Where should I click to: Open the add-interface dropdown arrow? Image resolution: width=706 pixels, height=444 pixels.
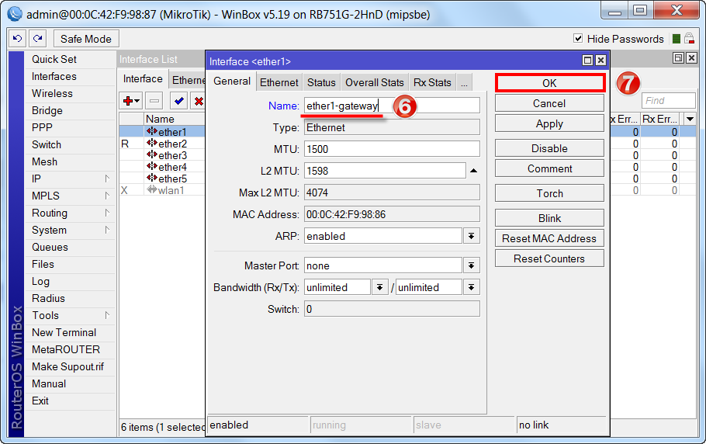tap(137, 101)
